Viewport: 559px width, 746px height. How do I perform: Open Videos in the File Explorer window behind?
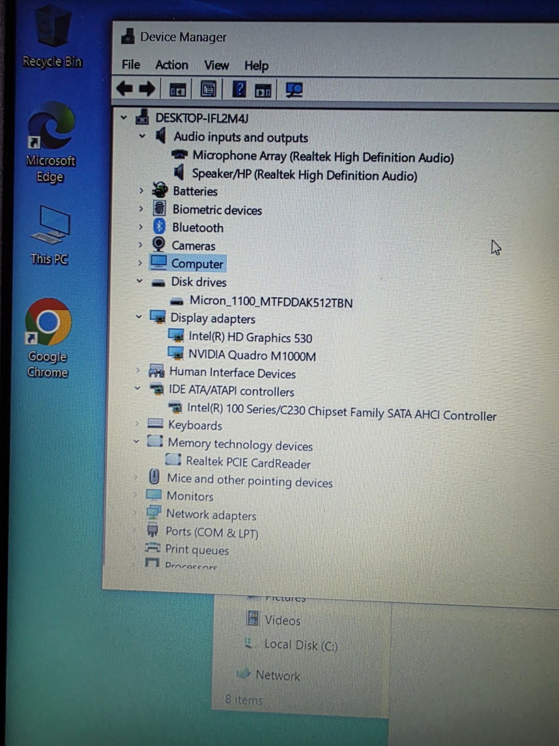pos(283,620)
